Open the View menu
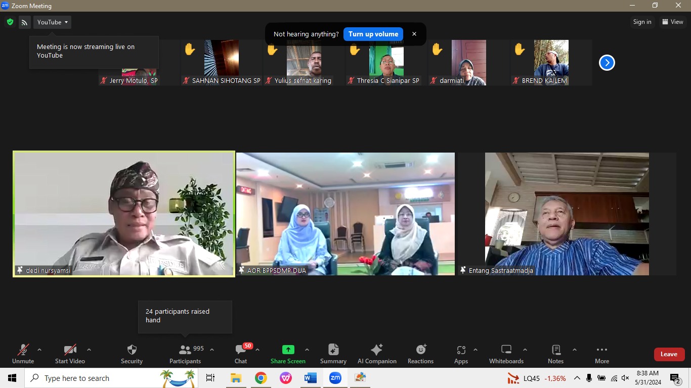Viewport: 691px width, 388px height. [x=673, y=22]
